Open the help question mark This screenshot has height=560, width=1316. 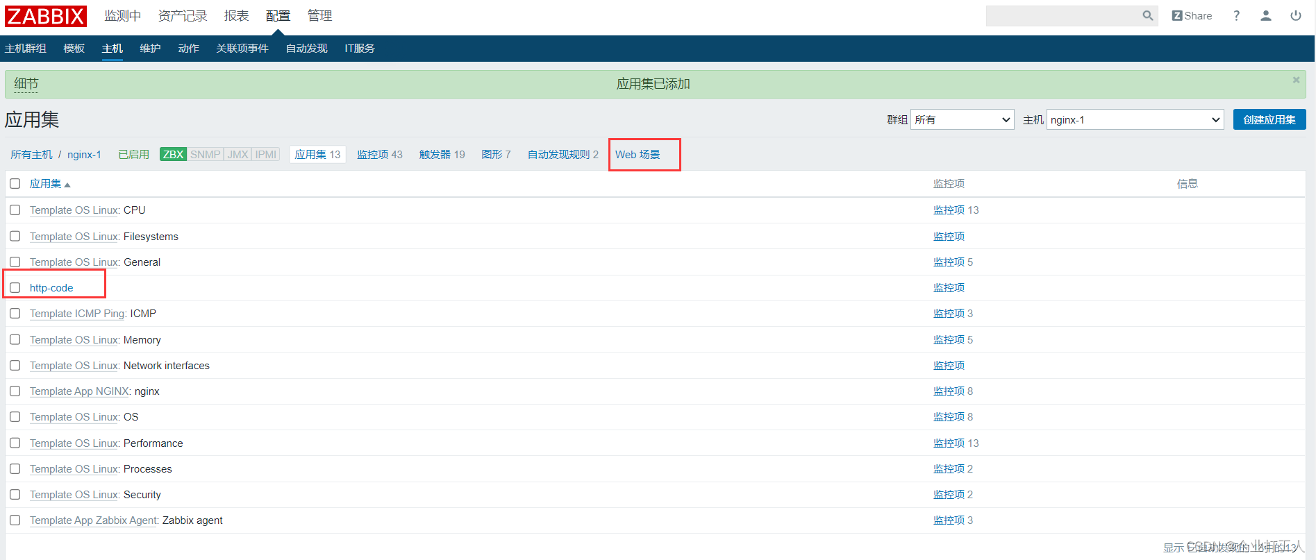tap(1236, 15)
